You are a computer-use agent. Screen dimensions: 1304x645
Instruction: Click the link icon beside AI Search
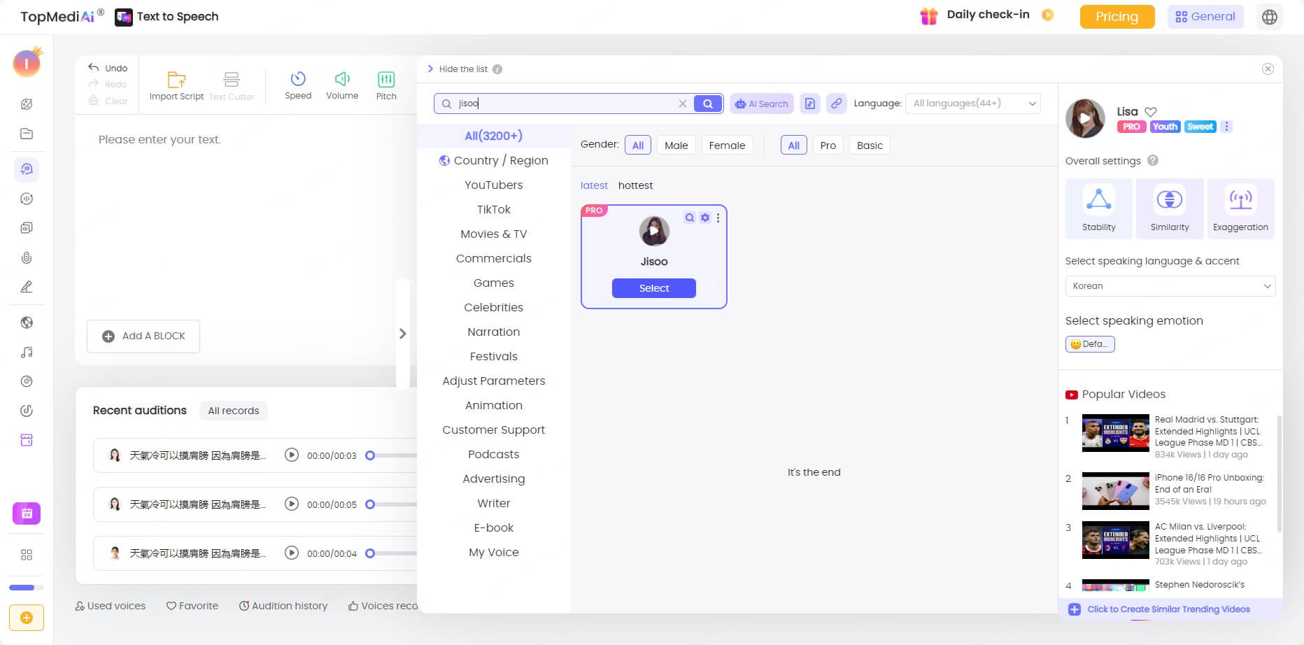[x=836, y=104]
